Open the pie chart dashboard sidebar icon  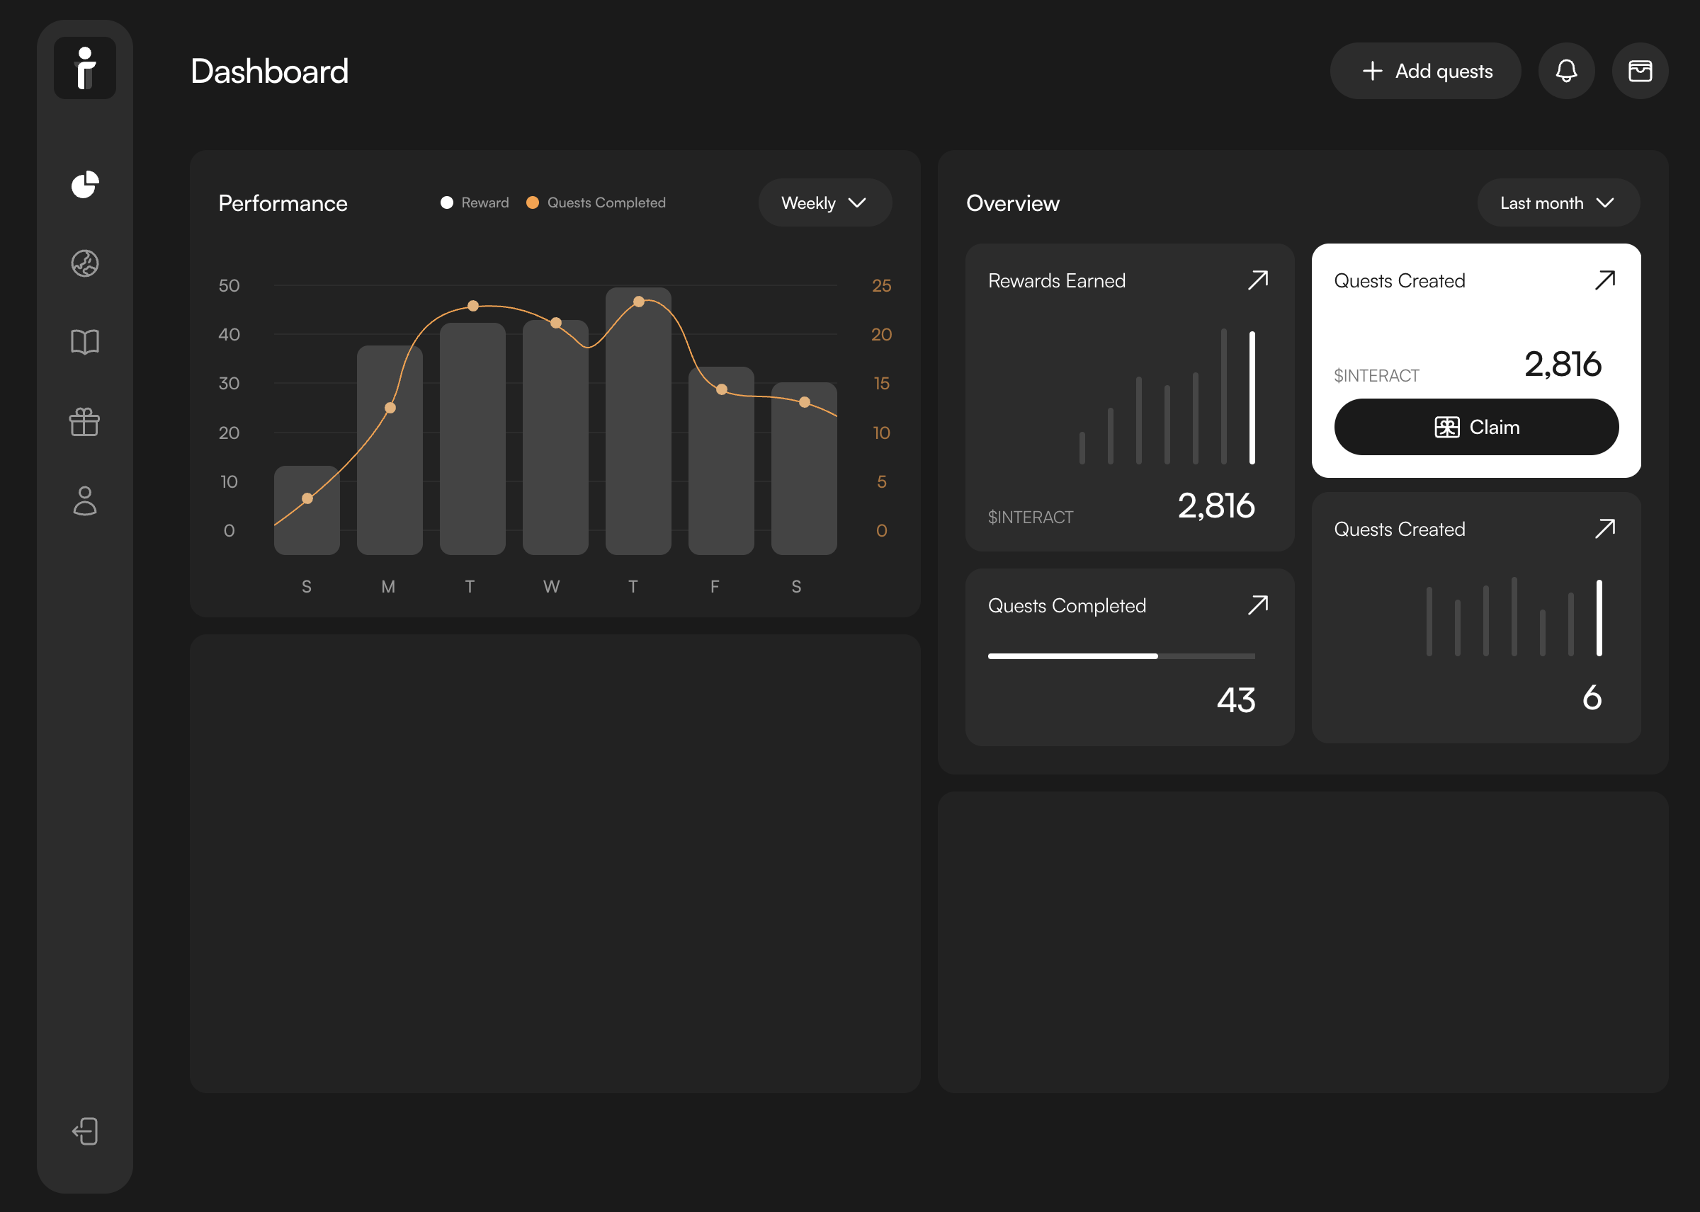pyautogui.click(x=85, y=184)
